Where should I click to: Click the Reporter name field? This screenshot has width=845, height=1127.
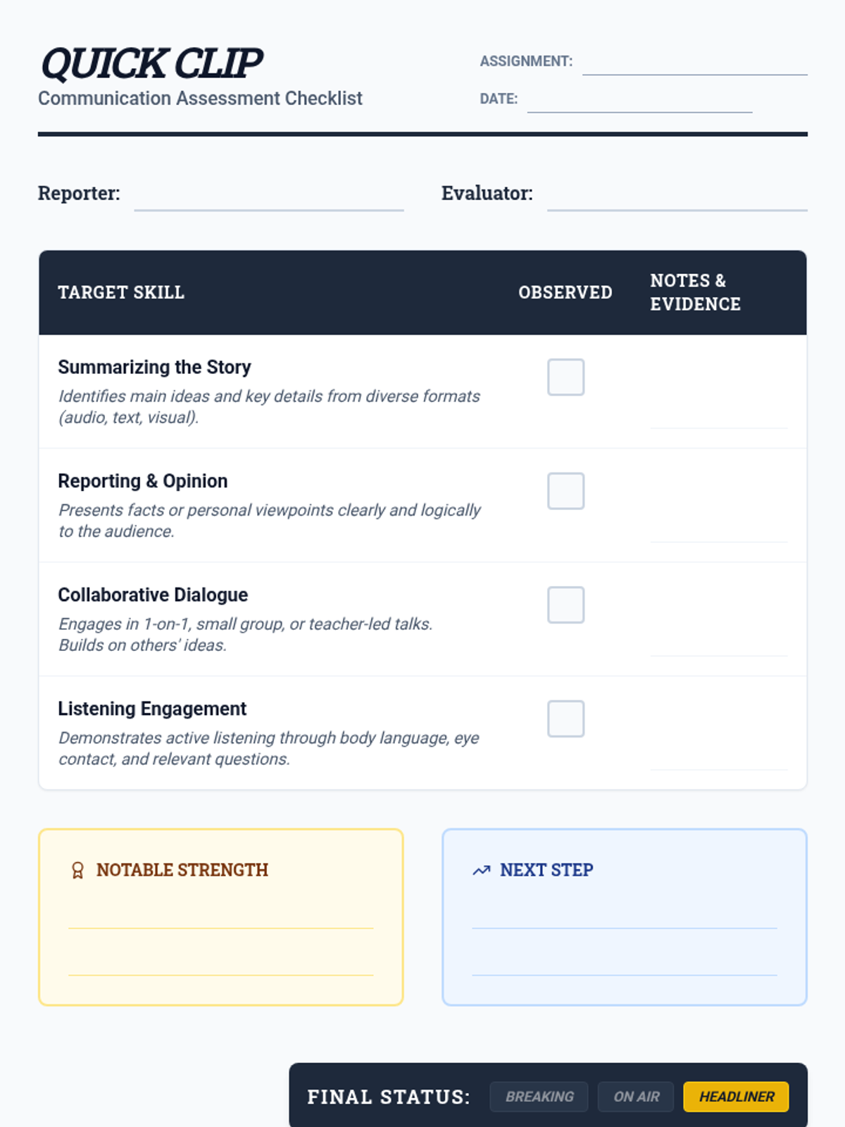268,197
